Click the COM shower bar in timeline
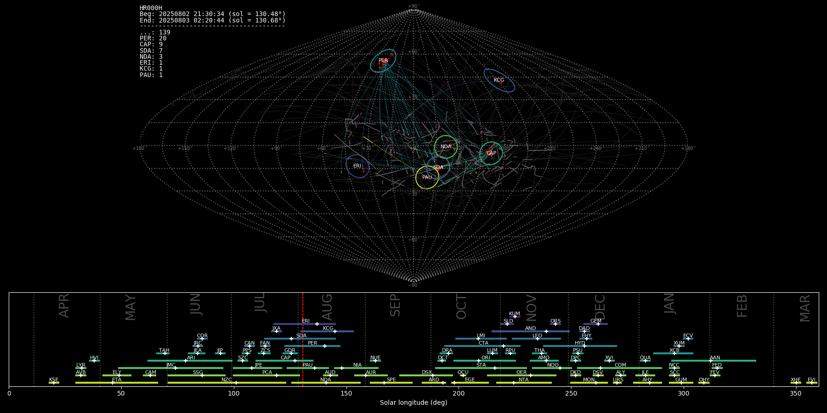Viewport: 827px width, 413px height. 620,368
